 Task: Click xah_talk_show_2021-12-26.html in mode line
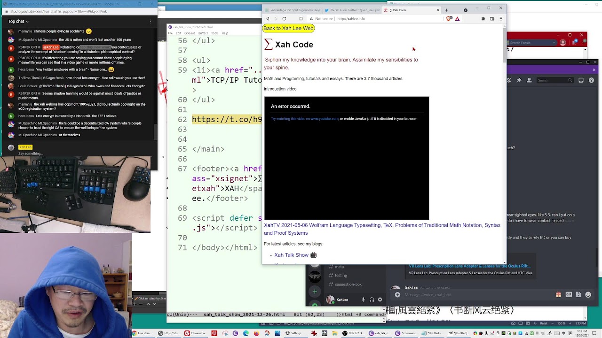pyautogui.click(x=244, y=315)
